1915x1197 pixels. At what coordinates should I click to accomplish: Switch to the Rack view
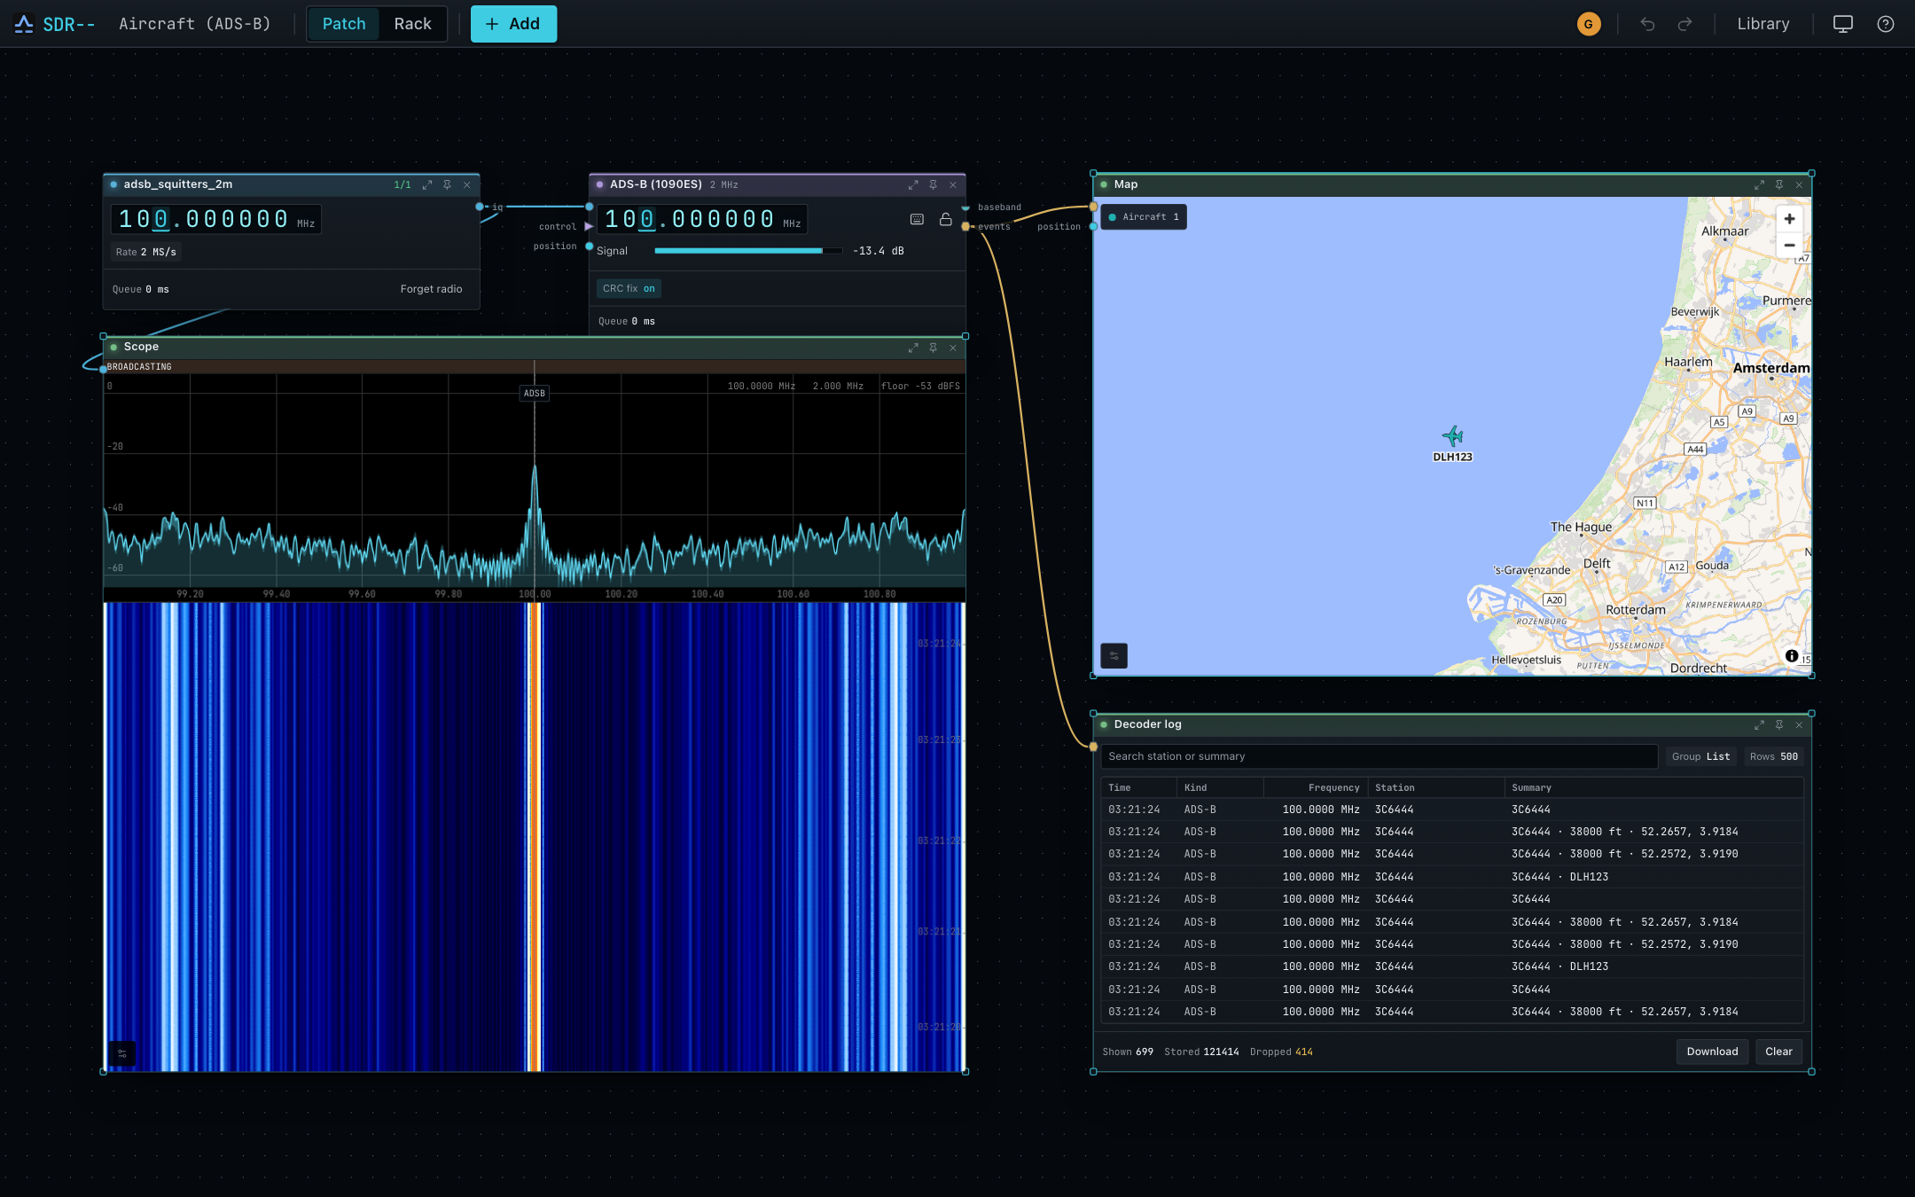[412, 24]
